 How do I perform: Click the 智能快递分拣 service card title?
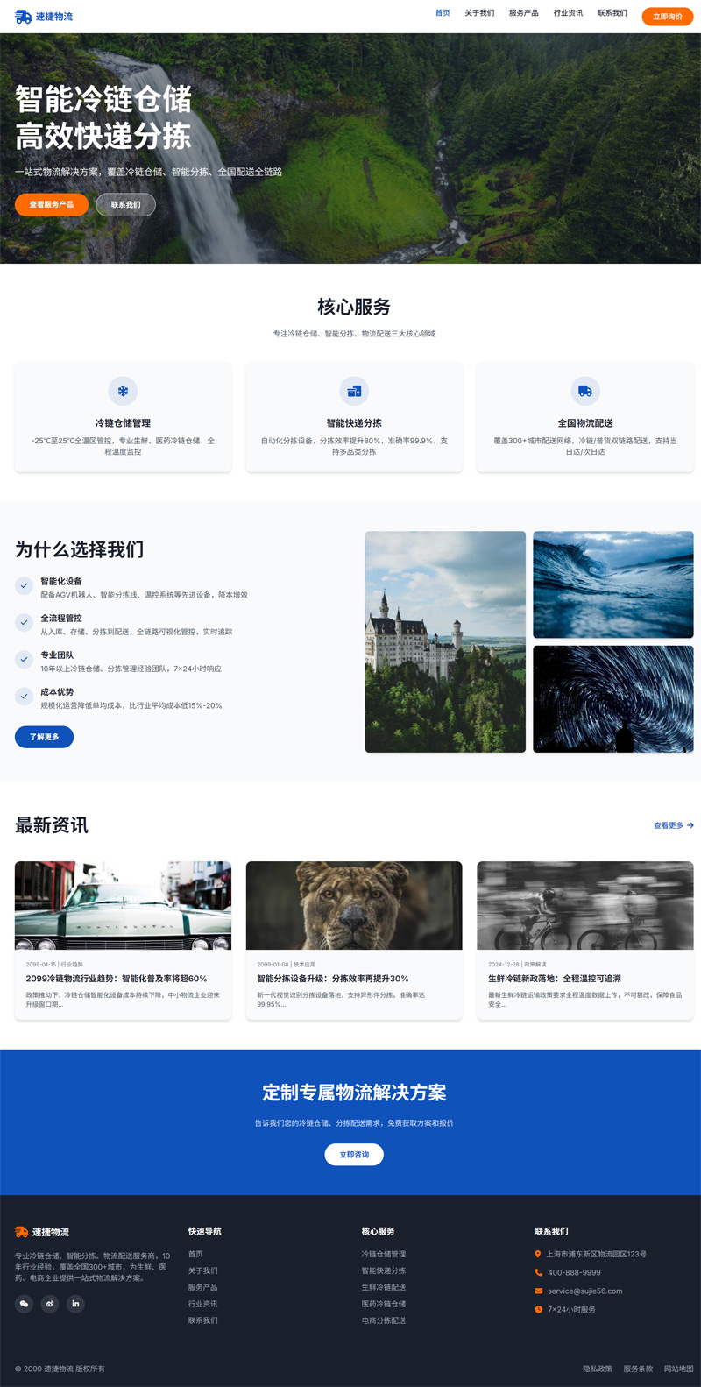tap(354, 423)
